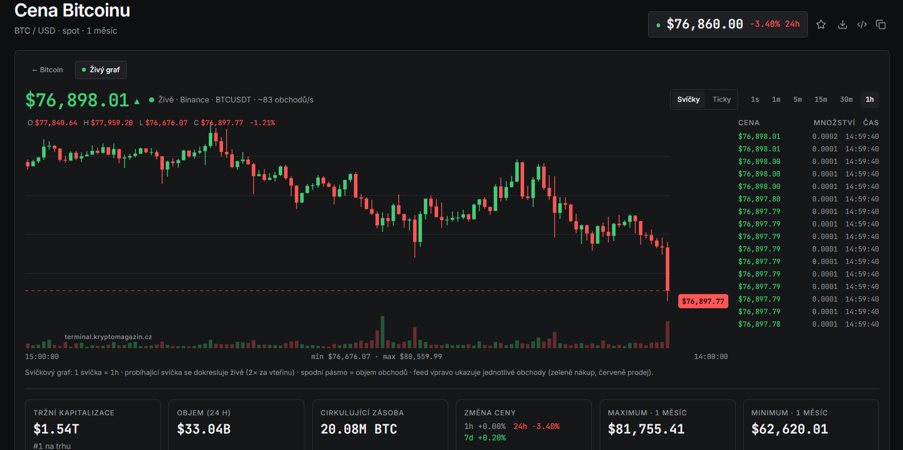
Task: Select the 1h timeframe
Action: coord(870,100)
